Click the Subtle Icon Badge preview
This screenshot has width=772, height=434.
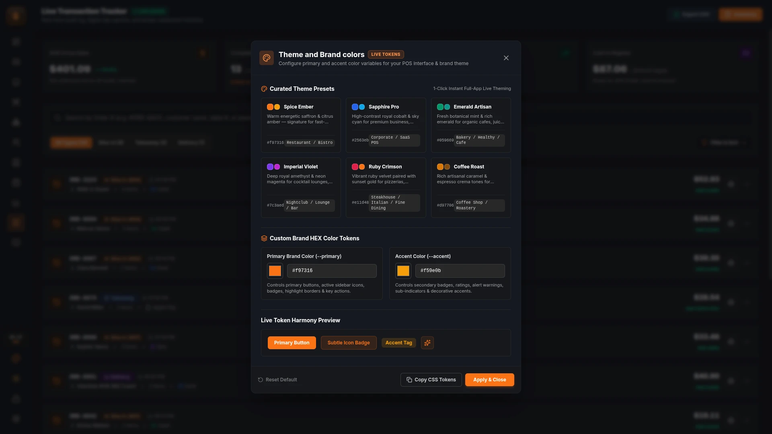click(349, 343)
